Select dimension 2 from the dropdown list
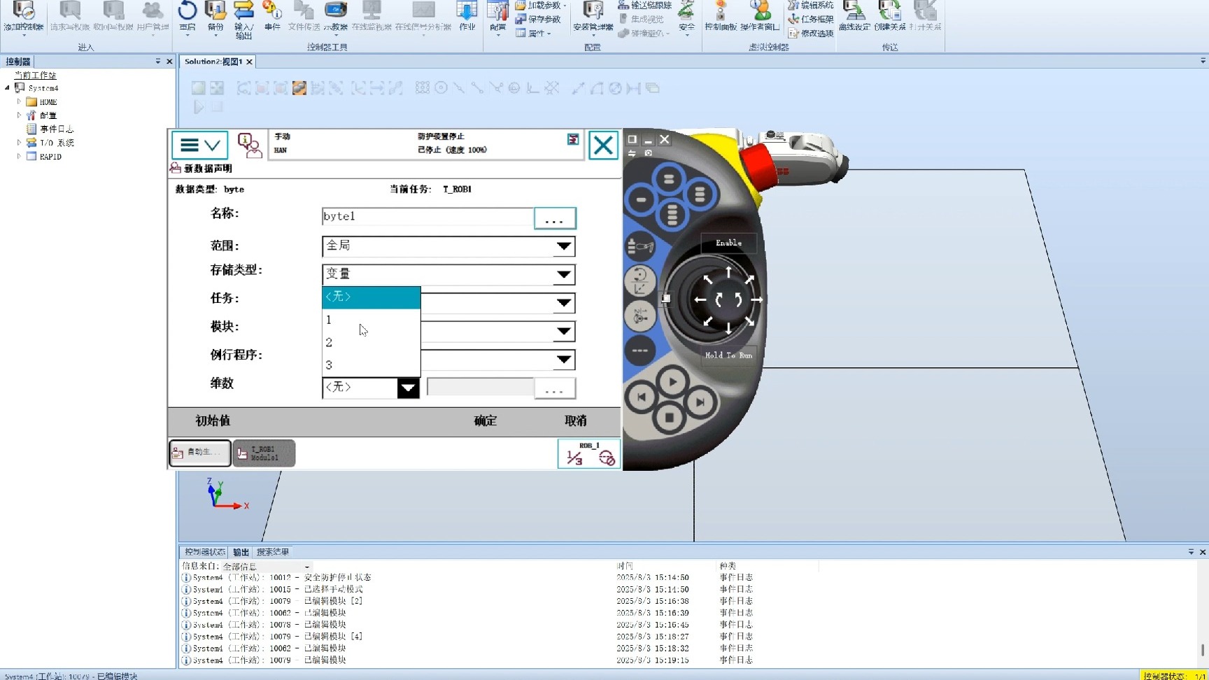 click(x=370, y=342)
